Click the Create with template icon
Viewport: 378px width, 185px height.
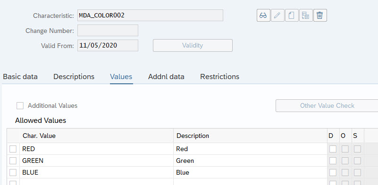306,16
